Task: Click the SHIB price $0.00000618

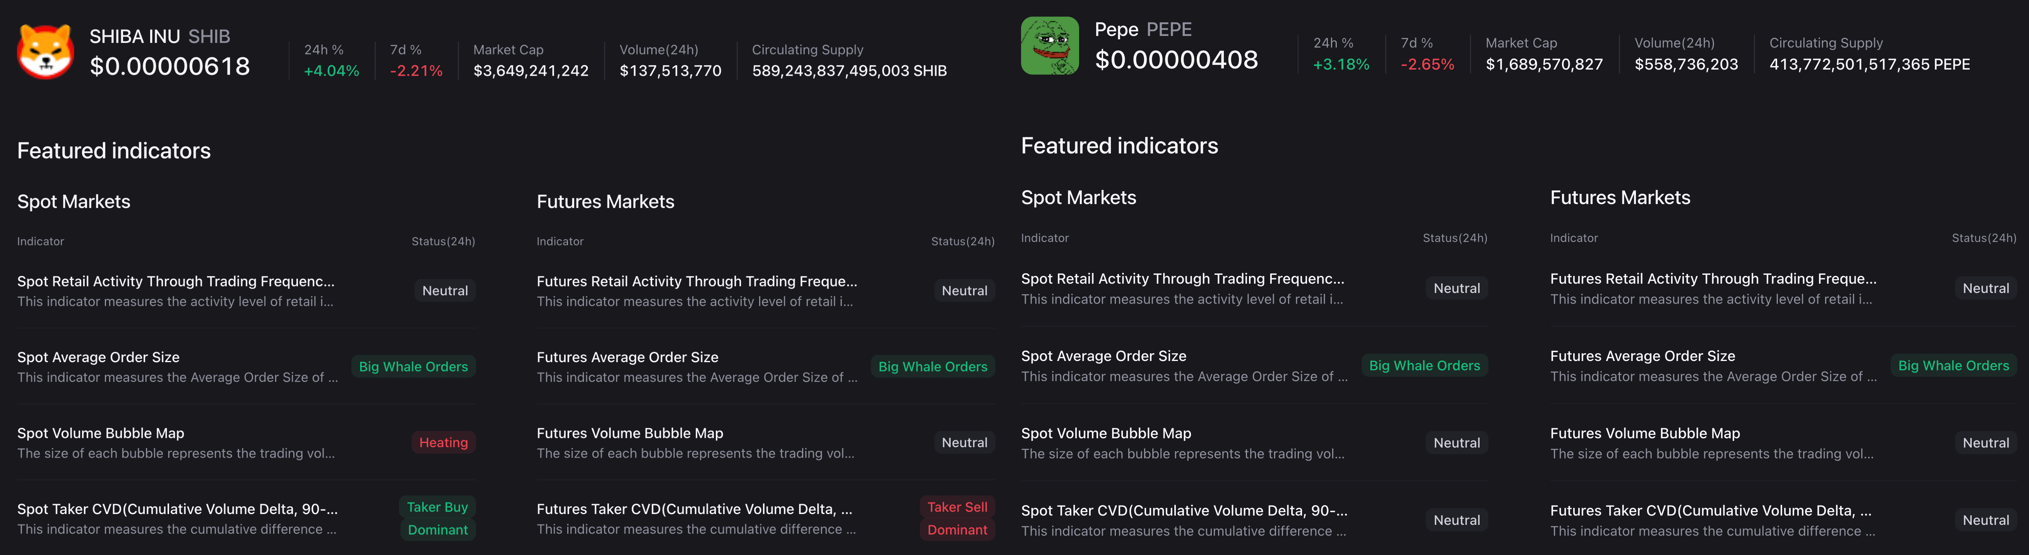Action: (x=169, y=66)
